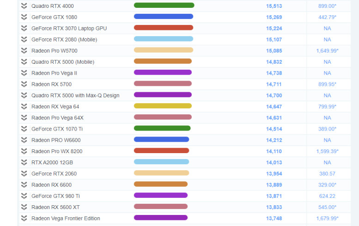This screenshot has width=359, height=226.
Task: Expand the Radeon Pro Vega II chevron
Action: point(24,73)
